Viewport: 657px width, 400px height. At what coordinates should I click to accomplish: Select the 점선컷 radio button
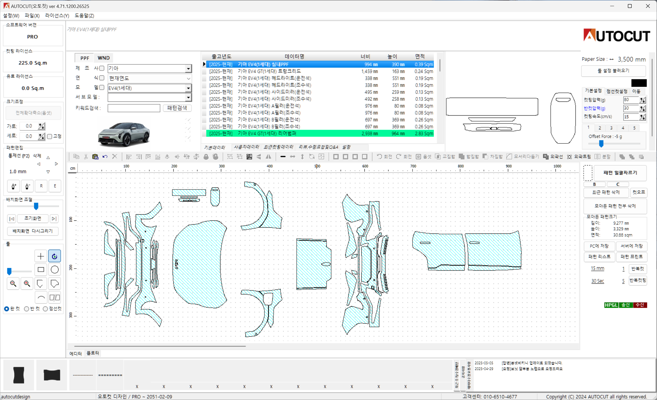(x=45, y=309)
